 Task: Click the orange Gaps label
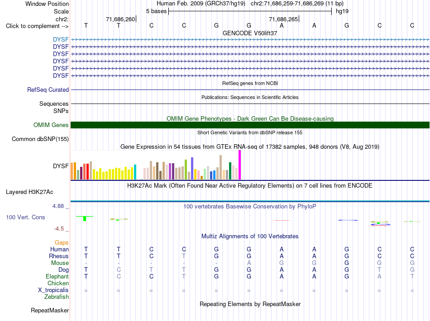(62, 242)
